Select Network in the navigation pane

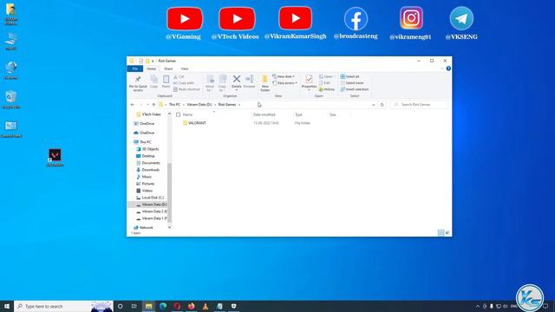146,227
